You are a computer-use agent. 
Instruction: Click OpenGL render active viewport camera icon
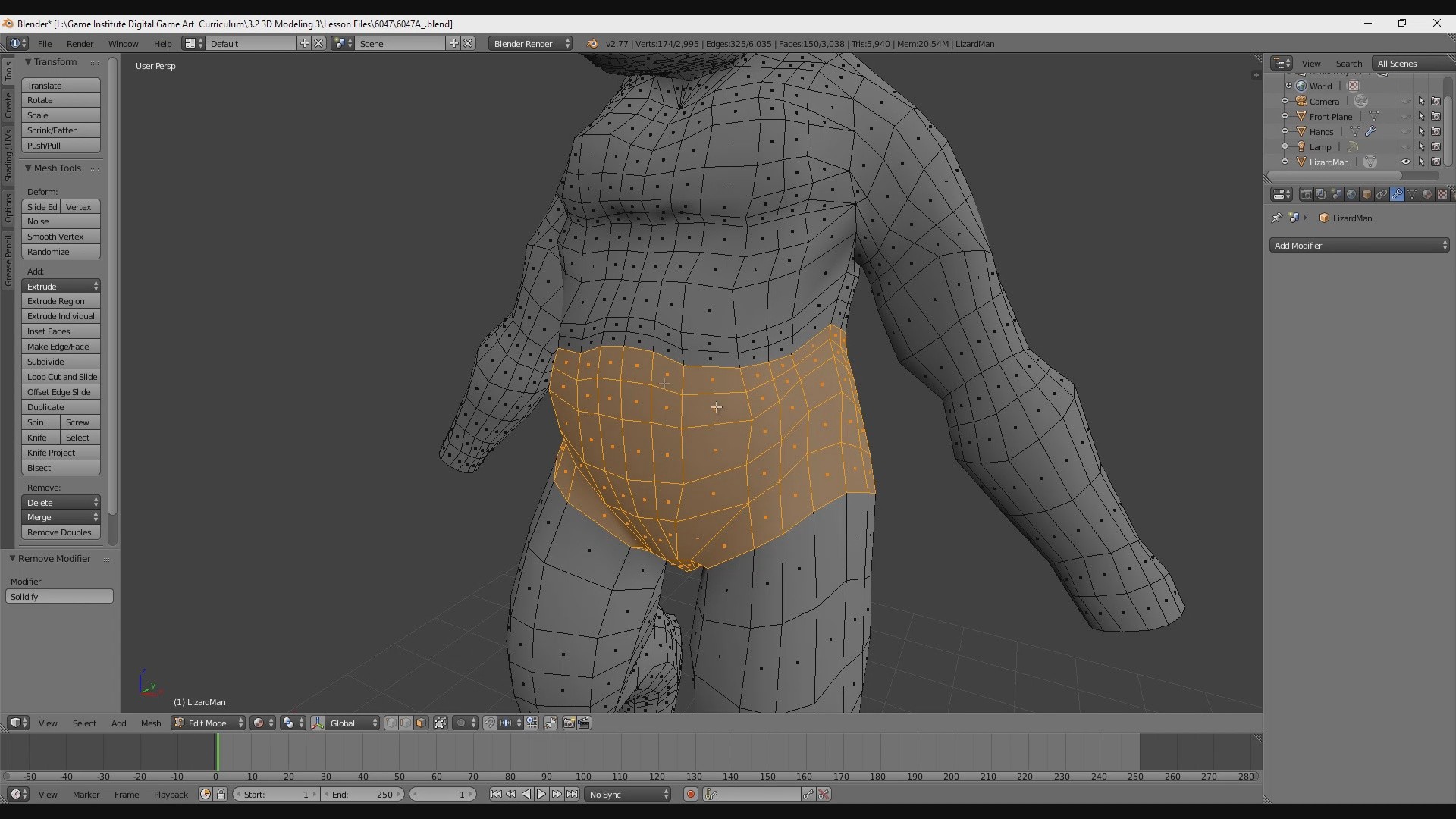coord(569,723)
